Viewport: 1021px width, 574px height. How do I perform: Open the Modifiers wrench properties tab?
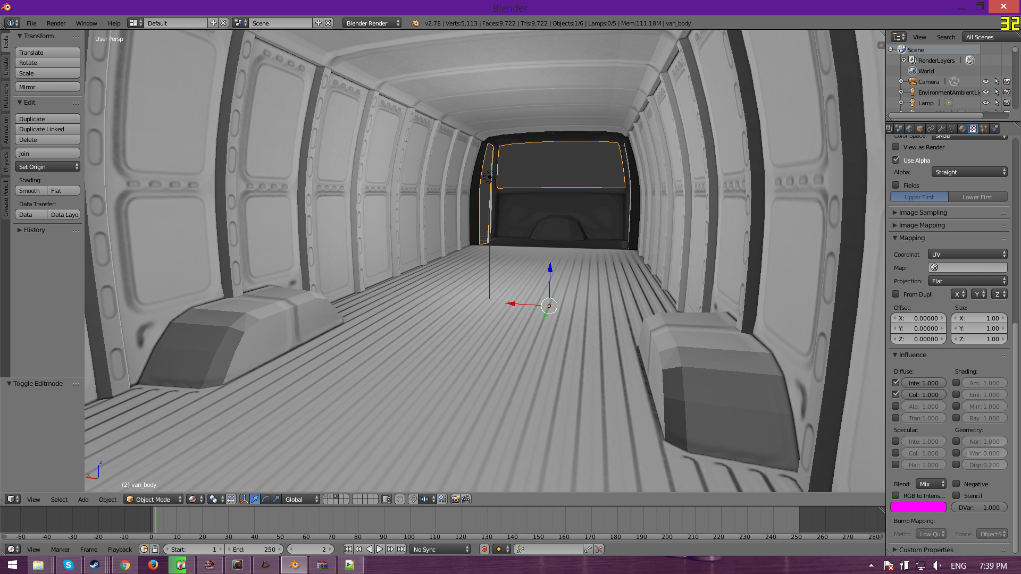click(x=941, y=129)
